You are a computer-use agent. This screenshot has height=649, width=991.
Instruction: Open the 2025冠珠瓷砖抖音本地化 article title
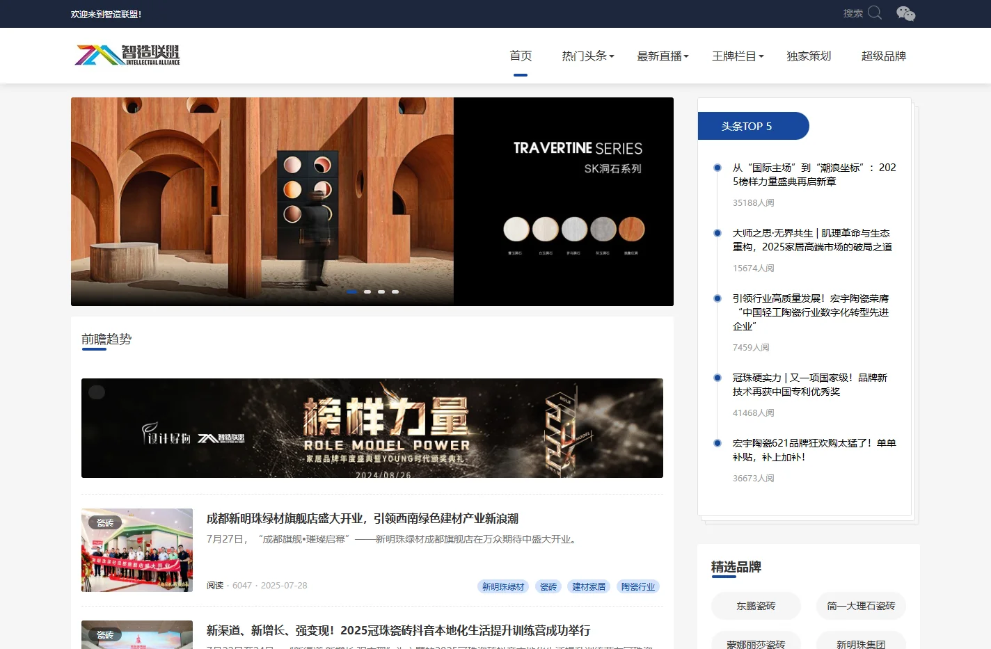pos(399,630)
